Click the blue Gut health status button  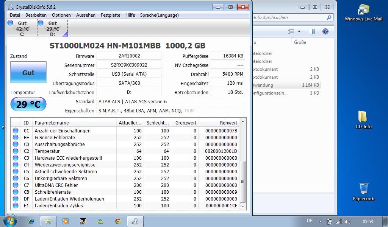point(28,72)
